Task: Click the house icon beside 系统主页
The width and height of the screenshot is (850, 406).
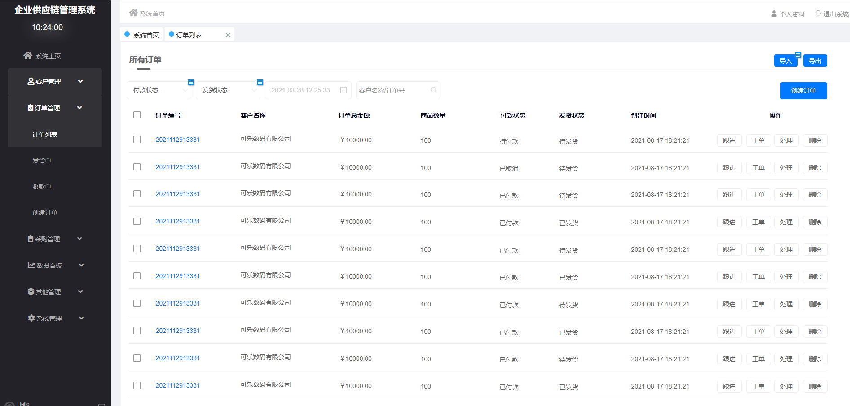Action: pyautogui.click(x=28, y=55)
